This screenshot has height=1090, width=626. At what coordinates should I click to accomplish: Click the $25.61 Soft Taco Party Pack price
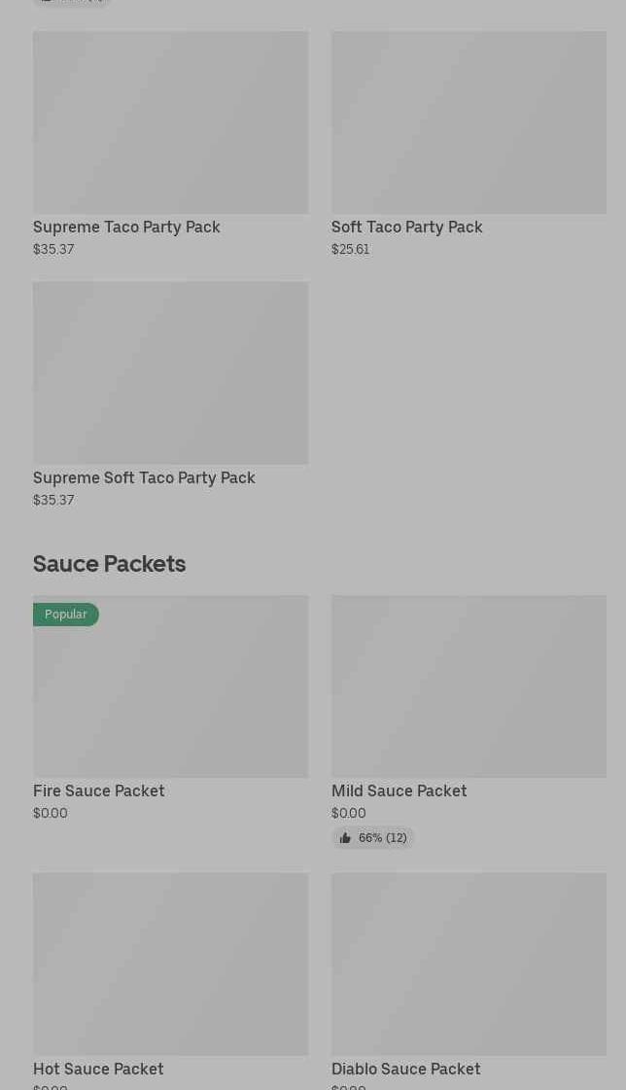(x=350, y=249)
